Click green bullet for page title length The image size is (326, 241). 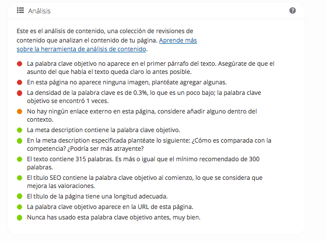(20, 196)
